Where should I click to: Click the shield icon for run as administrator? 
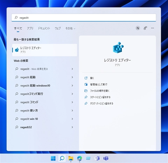click(86, 84)
